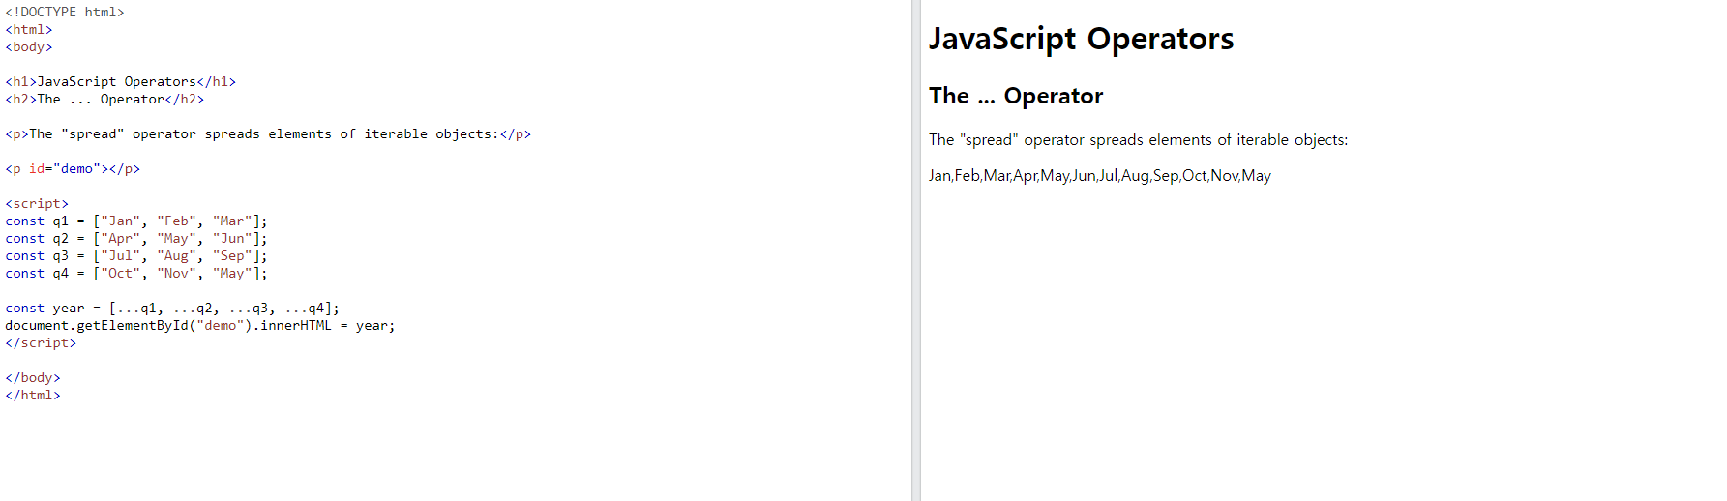This screenshot has height=501, width=1727.
Task: Click the const q4 array line
Action: click(136, 274)
